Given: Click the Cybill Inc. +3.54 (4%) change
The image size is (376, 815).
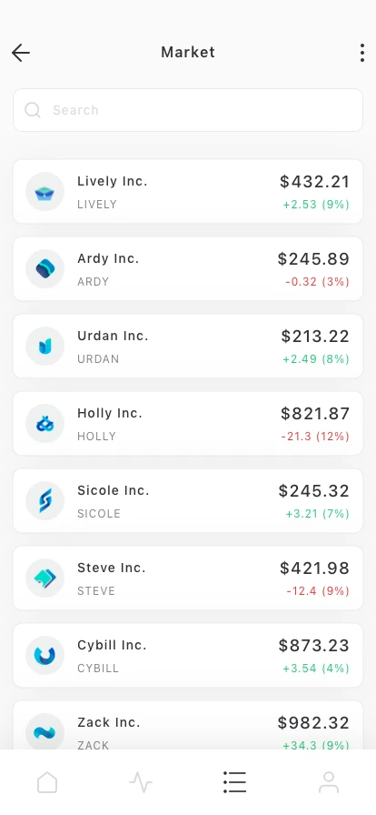Looking at the screenshot, I should tap(316, 668).
